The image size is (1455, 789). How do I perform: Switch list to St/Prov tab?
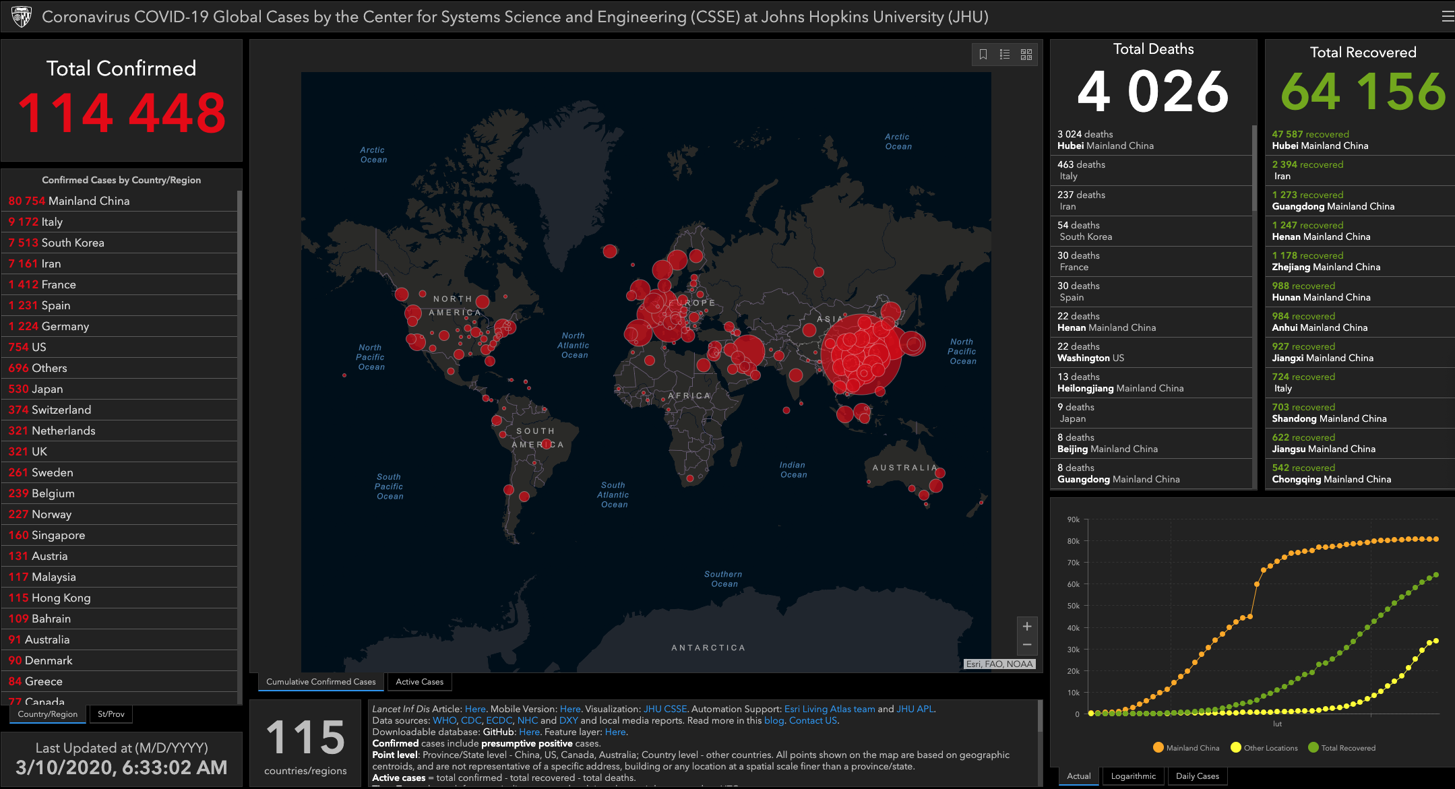tap(111, 714)
